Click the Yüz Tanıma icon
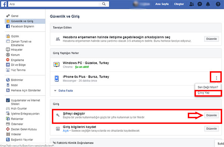 click(x=8, y=70)
